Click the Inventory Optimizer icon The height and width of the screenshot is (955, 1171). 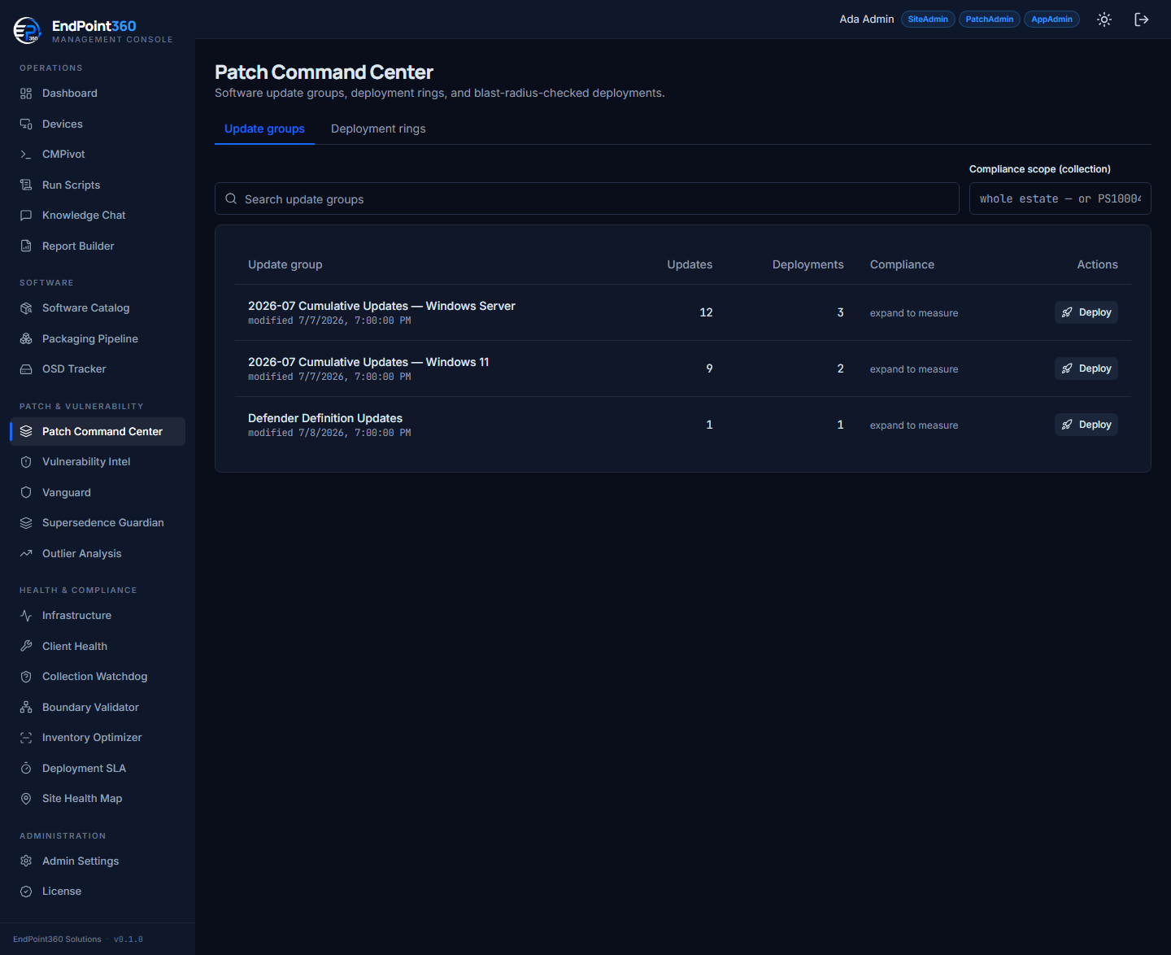pos(26,738)
